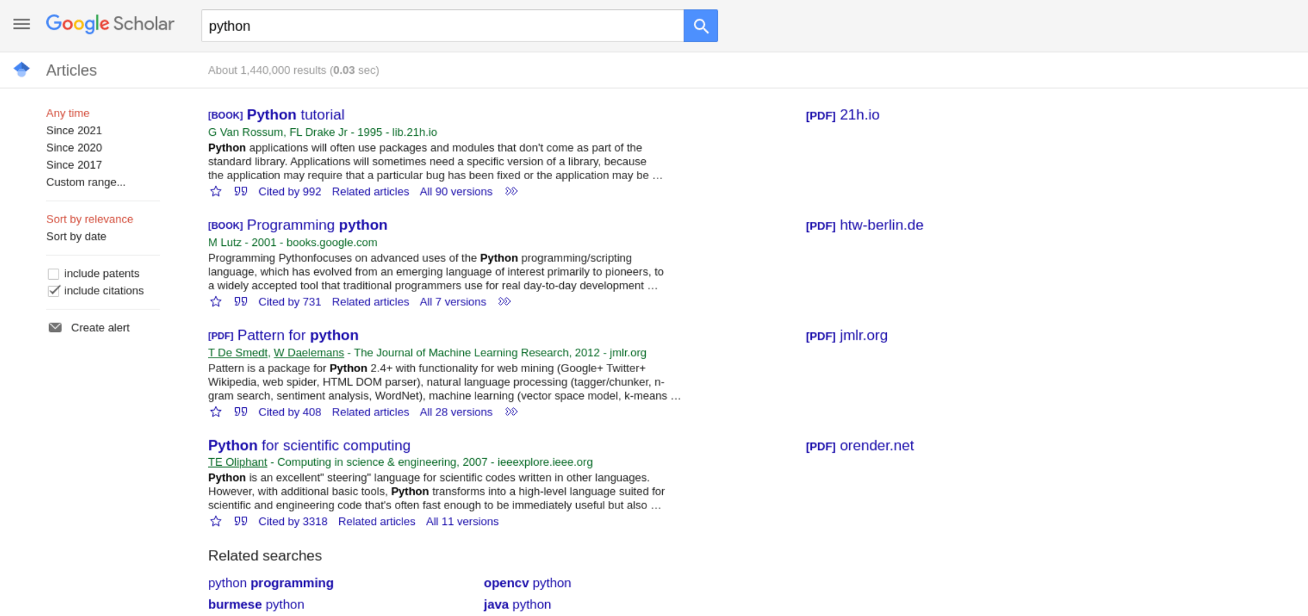
Task: Open Cited by 408 link
Action: coord(289,412)
